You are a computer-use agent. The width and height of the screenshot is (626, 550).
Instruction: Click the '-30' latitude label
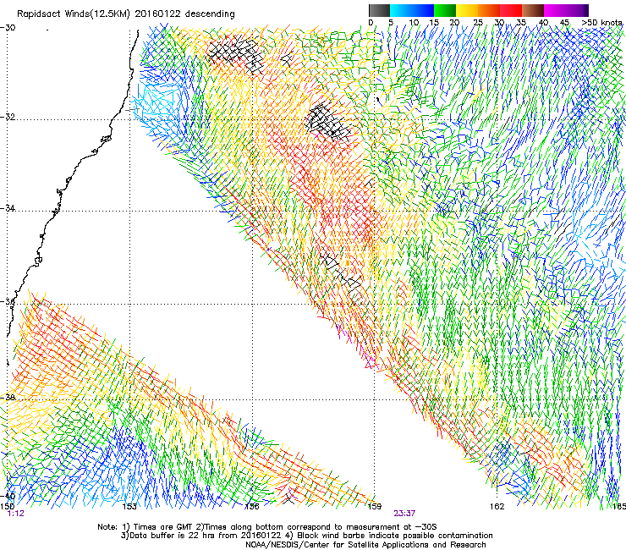8,28
